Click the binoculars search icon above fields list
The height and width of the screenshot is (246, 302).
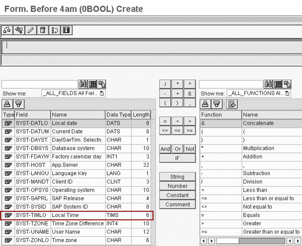click(x=84, y=84)
